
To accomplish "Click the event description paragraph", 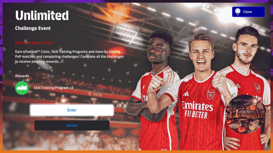I will click(x=69, y=57).
